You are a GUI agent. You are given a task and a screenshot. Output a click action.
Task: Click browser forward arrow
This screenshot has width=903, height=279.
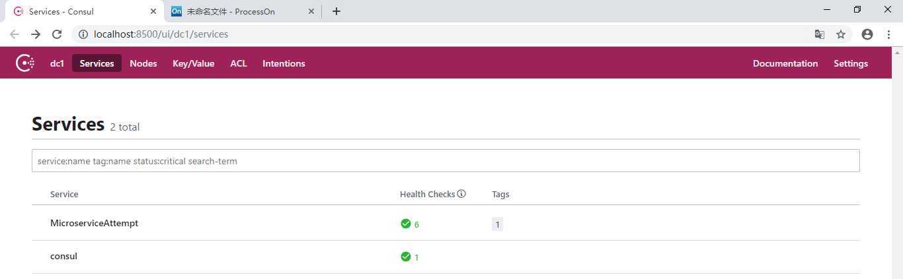[36, 34]
